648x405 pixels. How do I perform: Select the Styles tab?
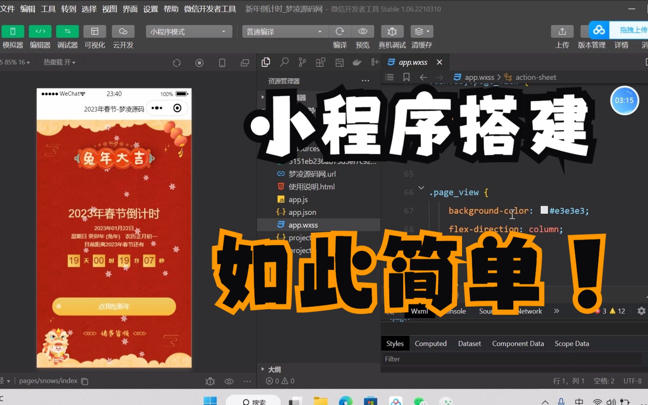395,343
